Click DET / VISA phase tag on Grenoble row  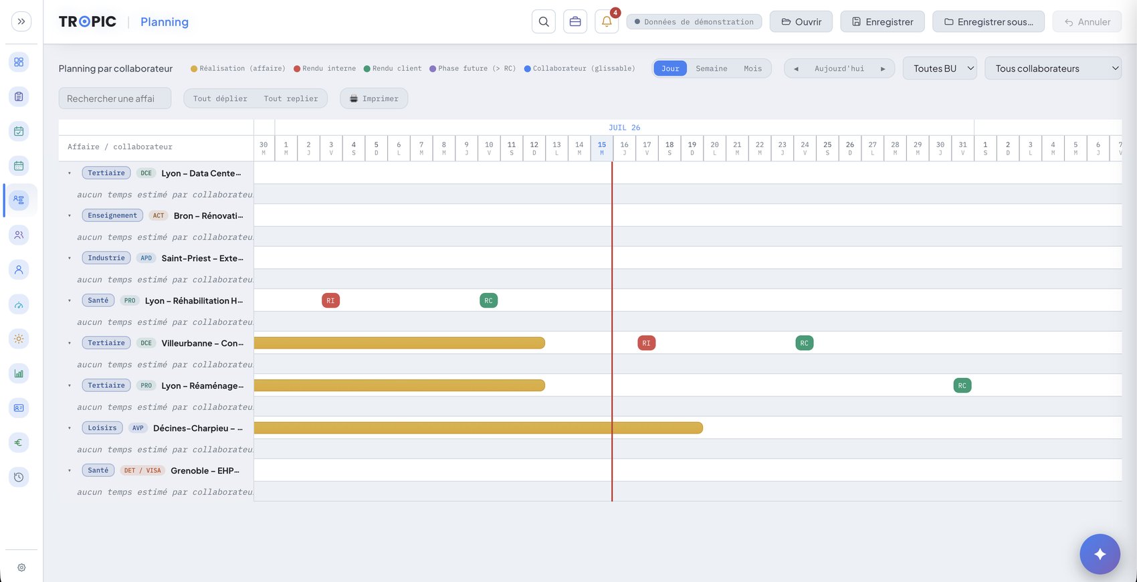pos(142,470)
